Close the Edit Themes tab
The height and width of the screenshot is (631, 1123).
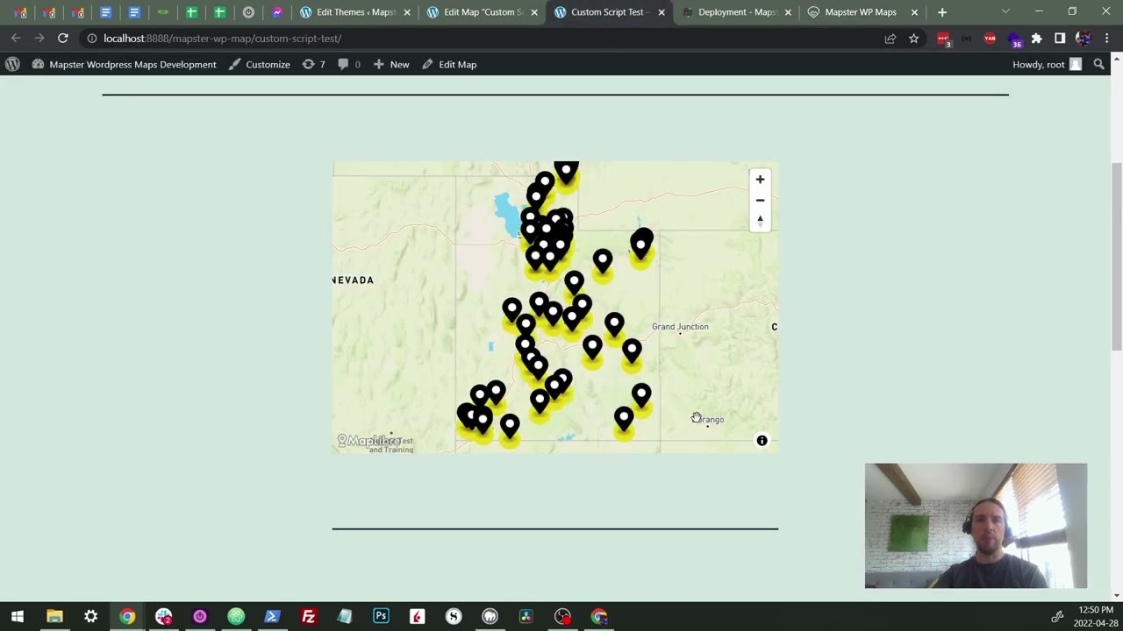[407, 12]
